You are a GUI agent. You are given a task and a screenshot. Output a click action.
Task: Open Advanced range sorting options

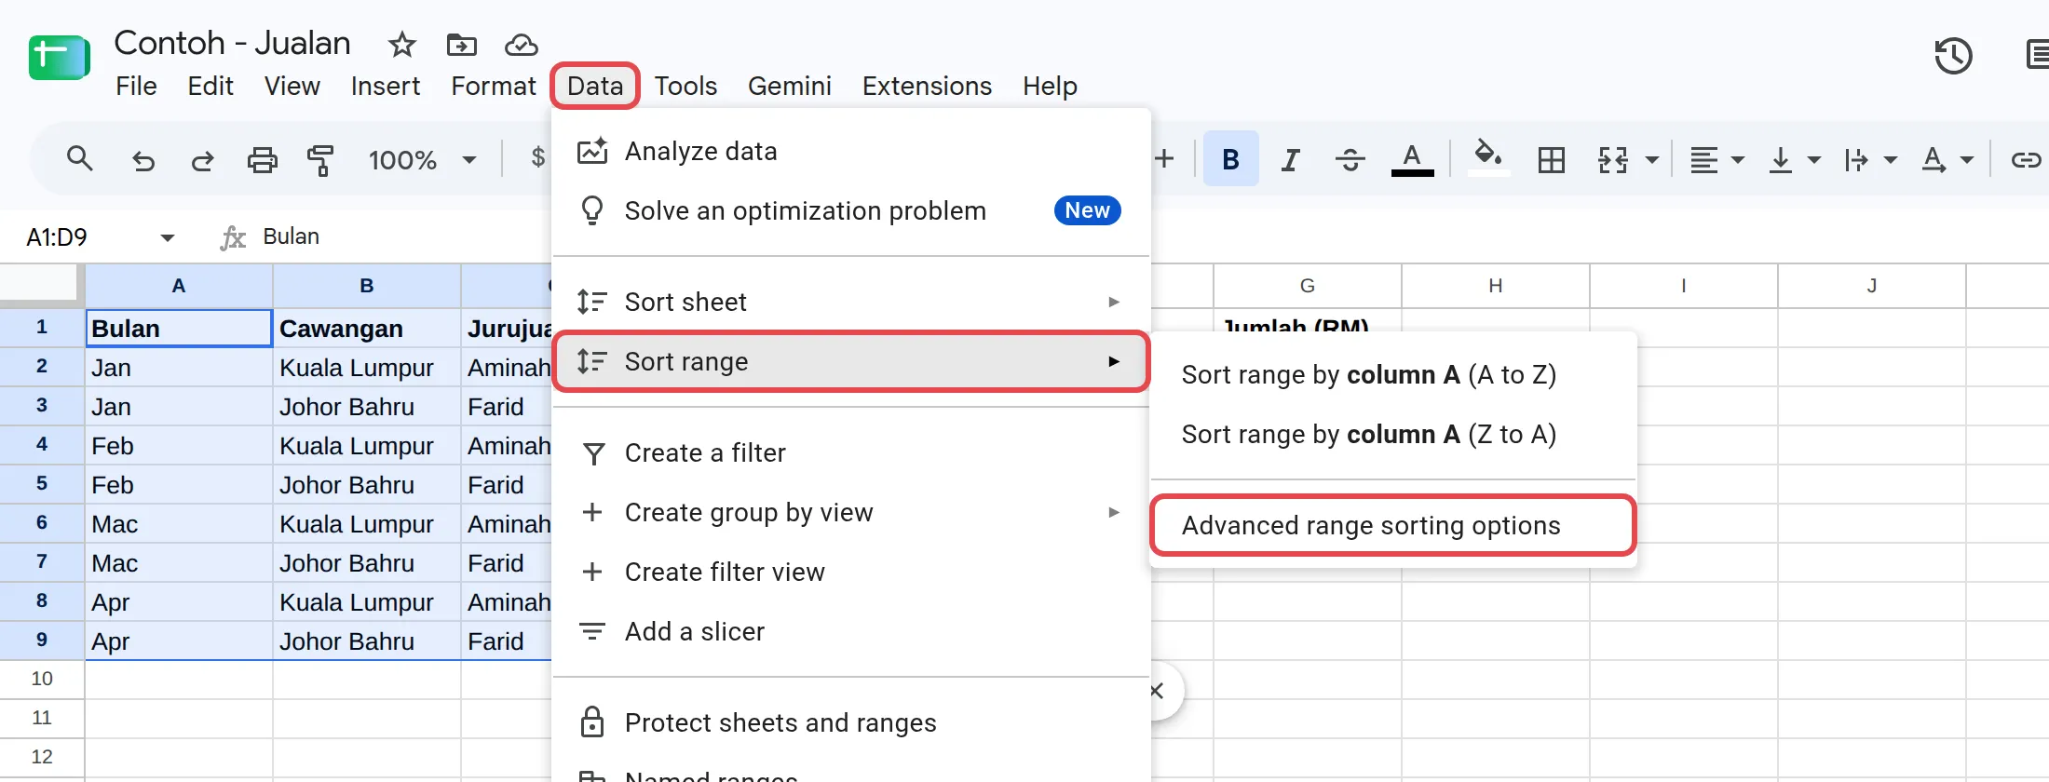[1393, 525]
